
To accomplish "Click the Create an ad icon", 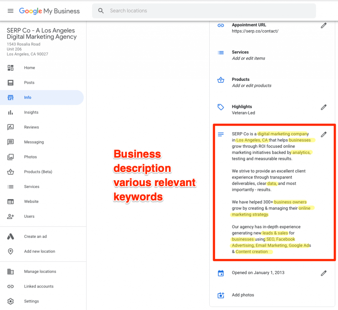I will pos(11,236).
